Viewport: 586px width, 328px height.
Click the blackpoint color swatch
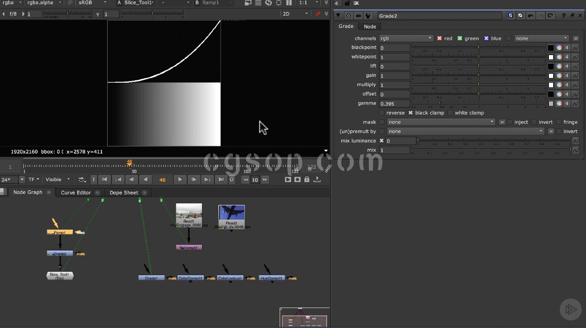point(551,48)
